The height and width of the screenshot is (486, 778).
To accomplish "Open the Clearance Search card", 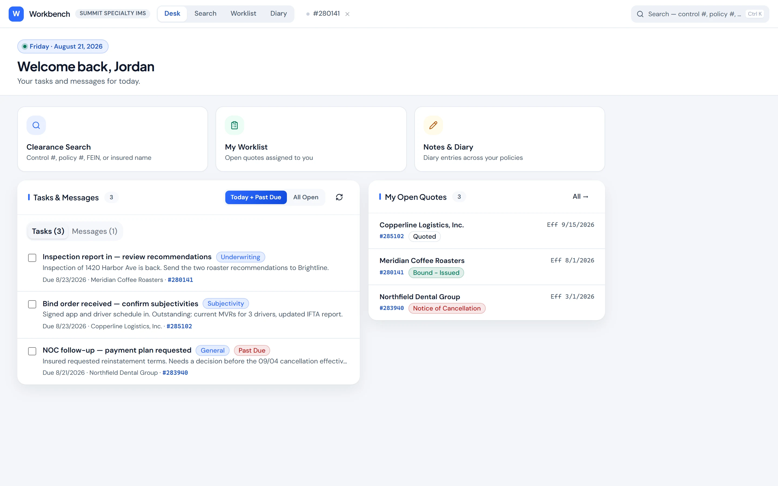I will click(113, 139).
